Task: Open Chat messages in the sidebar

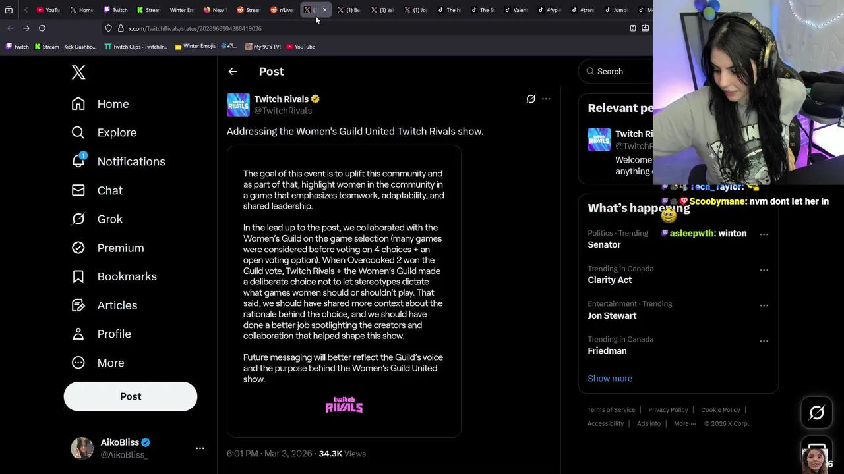Action: pos(97,190)
